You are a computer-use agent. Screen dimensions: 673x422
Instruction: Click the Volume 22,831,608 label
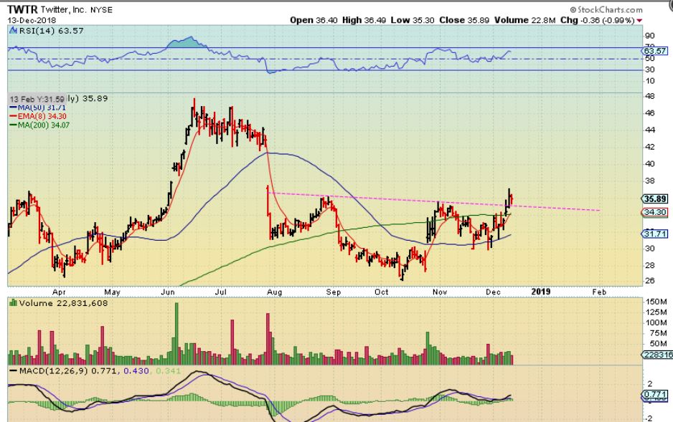(63, 303)
